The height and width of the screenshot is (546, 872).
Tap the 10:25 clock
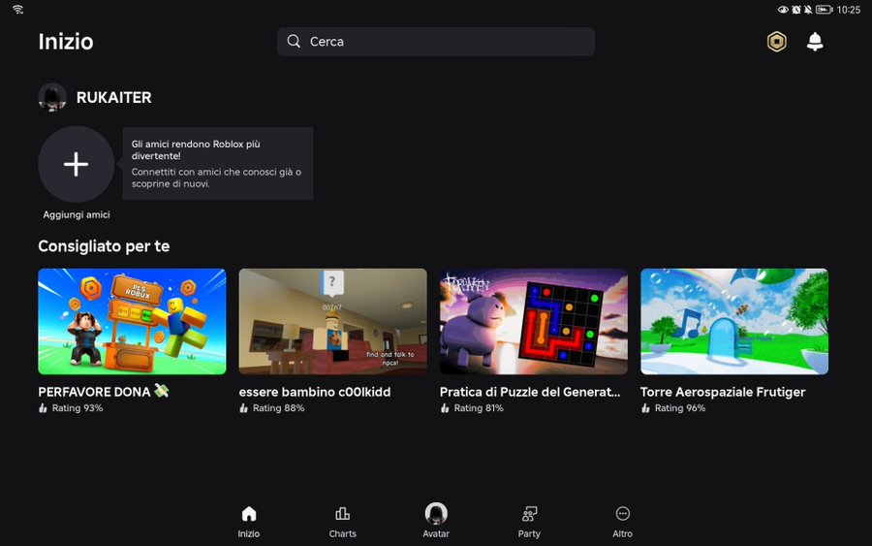pyautogui.click(x=848, y=10)
